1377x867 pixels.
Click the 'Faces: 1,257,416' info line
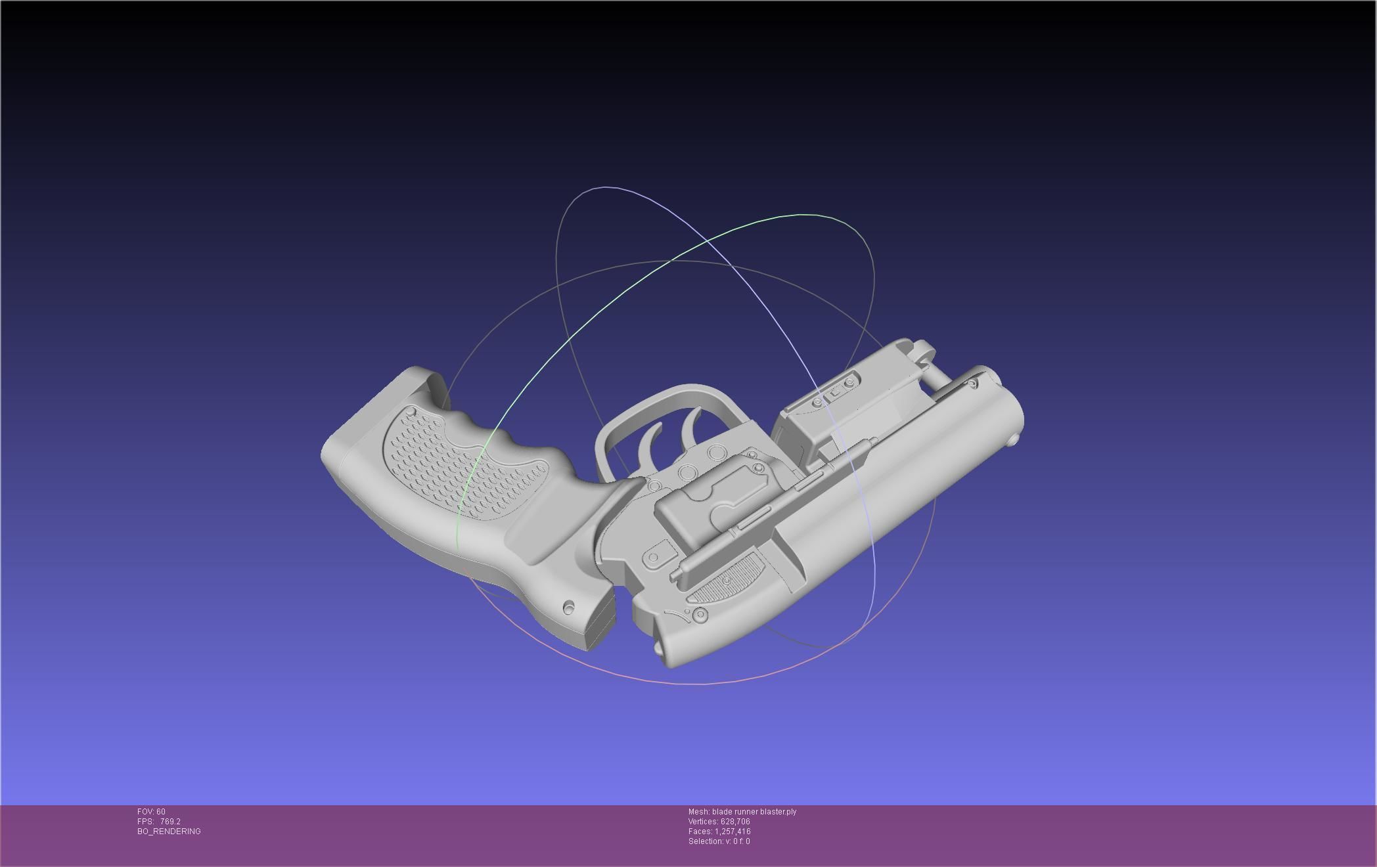tap(719, 832)
